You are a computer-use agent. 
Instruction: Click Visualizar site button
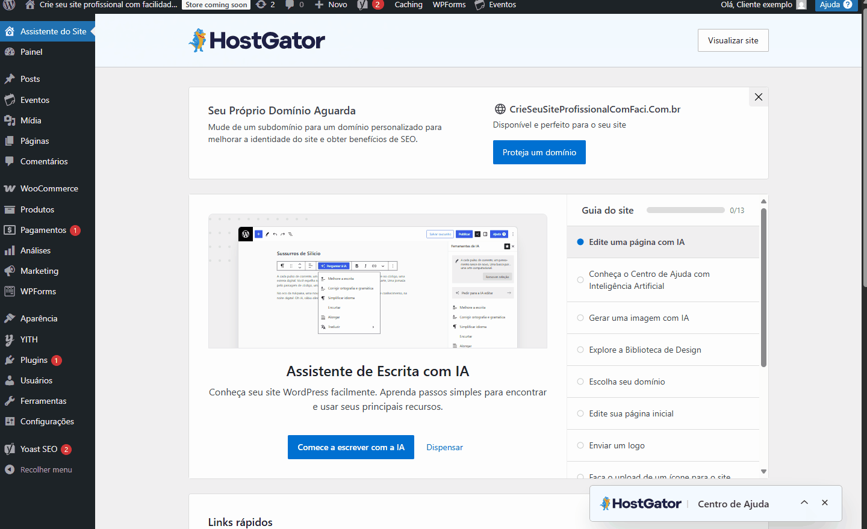(x=733, y=40)
